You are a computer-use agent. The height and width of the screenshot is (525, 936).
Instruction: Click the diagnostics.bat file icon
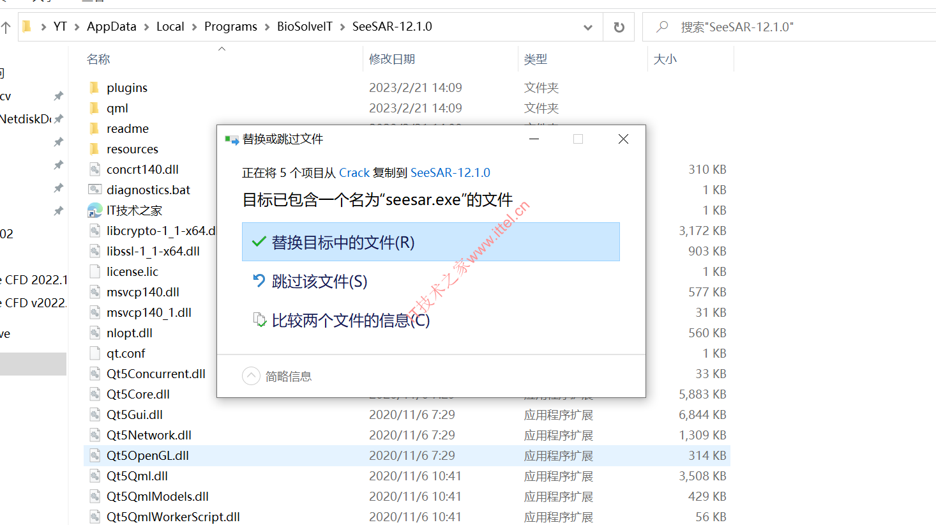[x=94, y=190]
